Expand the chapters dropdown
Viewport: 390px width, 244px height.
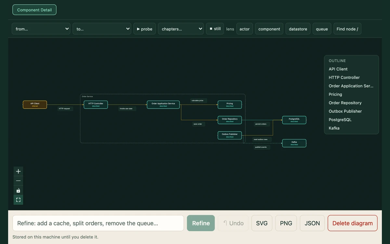pos(181,29)
